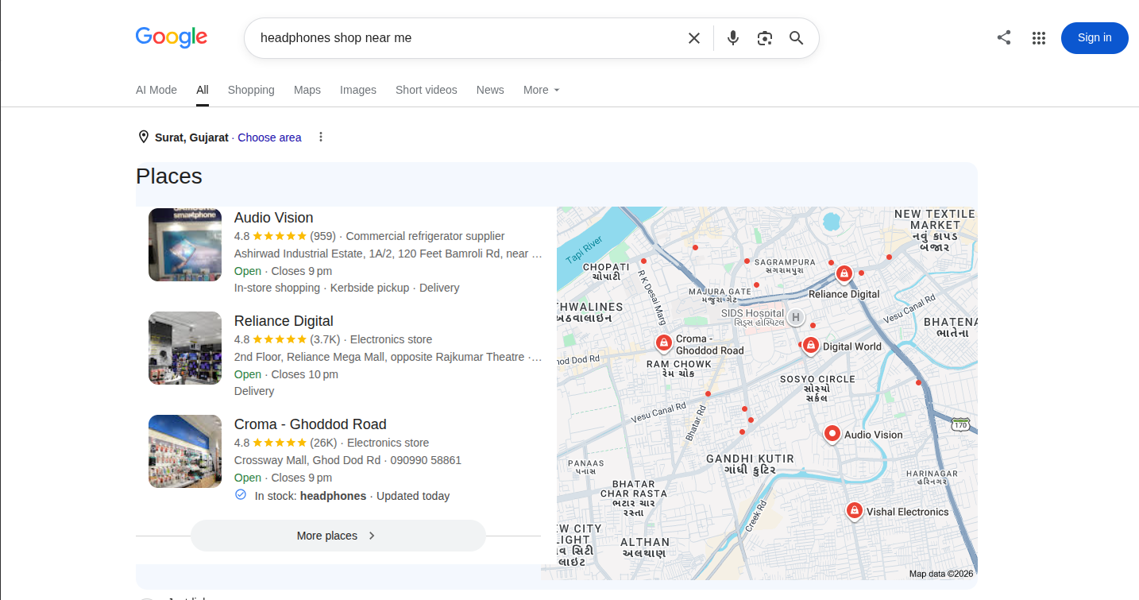Switch to the Images tab
This screenshot has height=600, width=1139.
coord(358,90)
